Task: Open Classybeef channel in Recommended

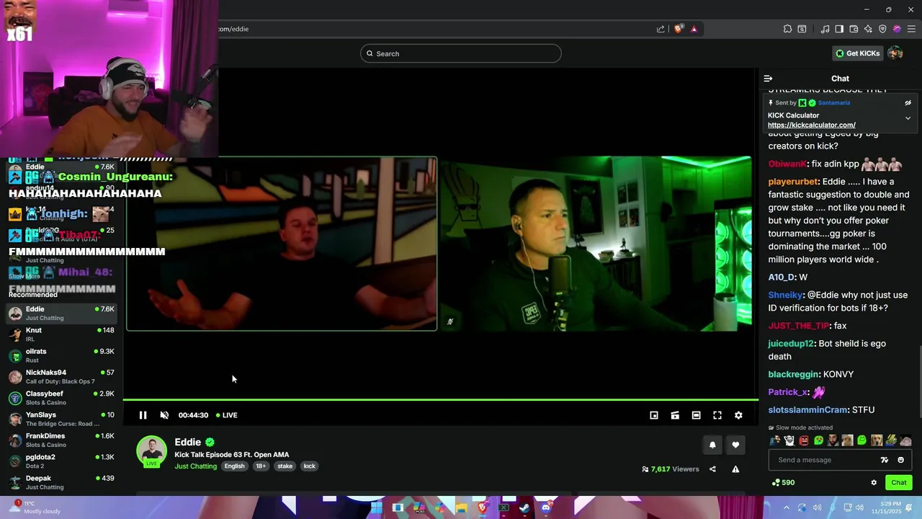Action: pyautogui.click(x=61, y=398)
